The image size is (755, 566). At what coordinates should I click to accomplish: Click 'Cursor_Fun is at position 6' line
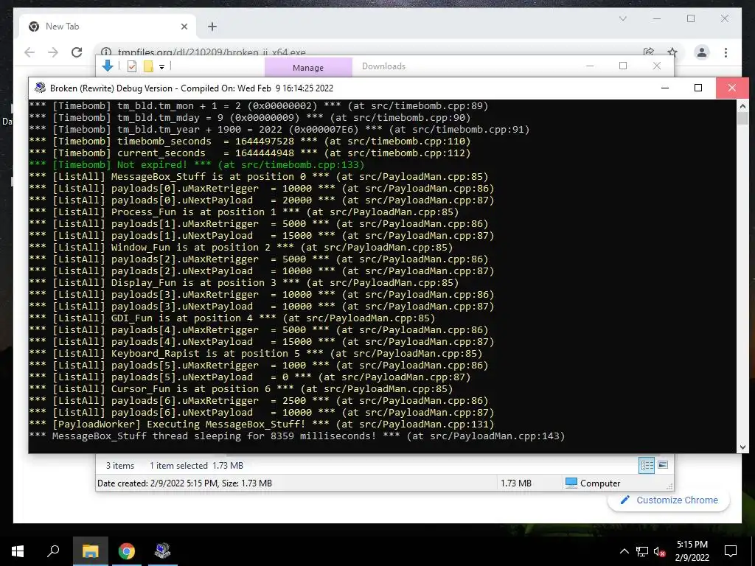[x=241, y=388]
